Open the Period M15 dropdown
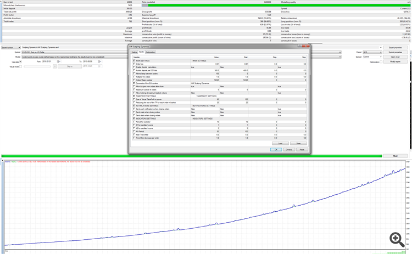Screen dimensions: 412x254 point(372,52)
